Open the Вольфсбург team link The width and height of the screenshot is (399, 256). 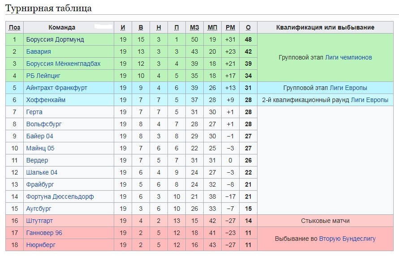[44, 124]
